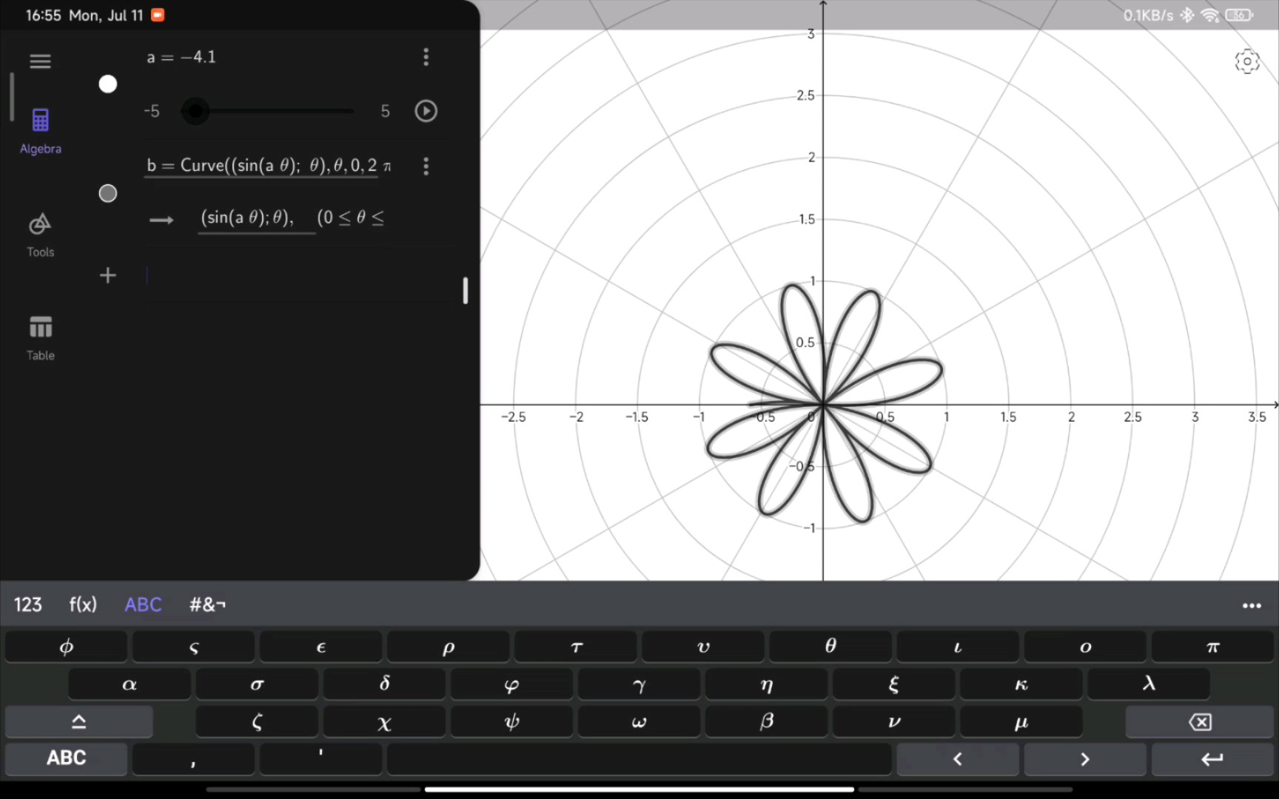Tap the φ variant key beside δ
The image size is (1279, 799).
click(511, 684)
